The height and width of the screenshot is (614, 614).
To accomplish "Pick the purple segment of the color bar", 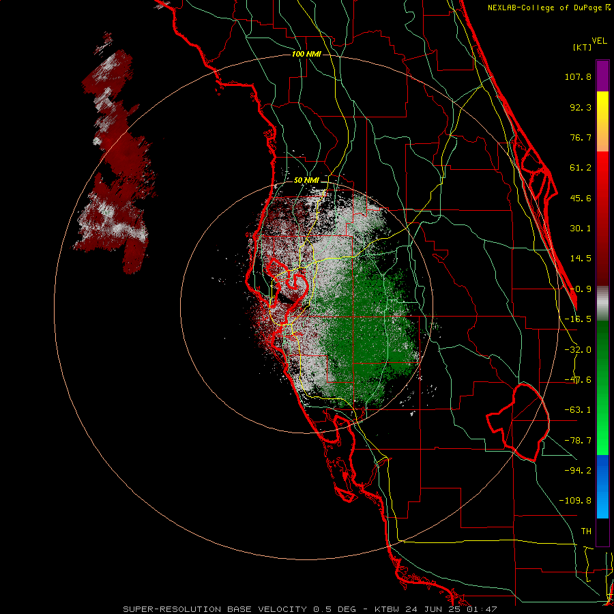I will [602, 76].
